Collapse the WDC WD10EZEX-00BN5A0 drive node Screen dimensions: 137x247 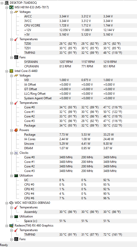[x=7, y=203]
